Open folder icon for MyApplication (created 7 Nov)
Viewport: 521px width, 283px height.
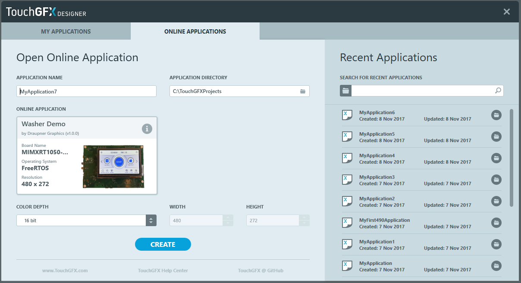coord(496,266)
